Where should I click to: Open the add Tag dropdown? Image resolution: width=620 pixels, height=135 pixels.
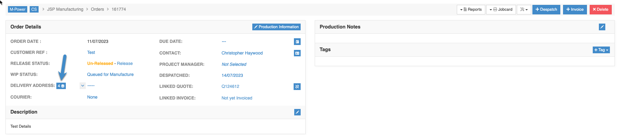click(x=601, y=50)
